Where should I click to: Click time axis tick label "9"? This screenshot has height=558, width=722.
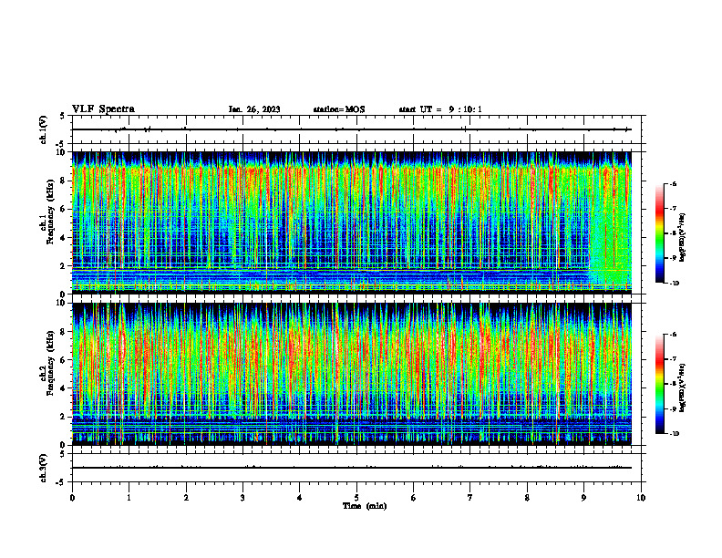(583, 498)
